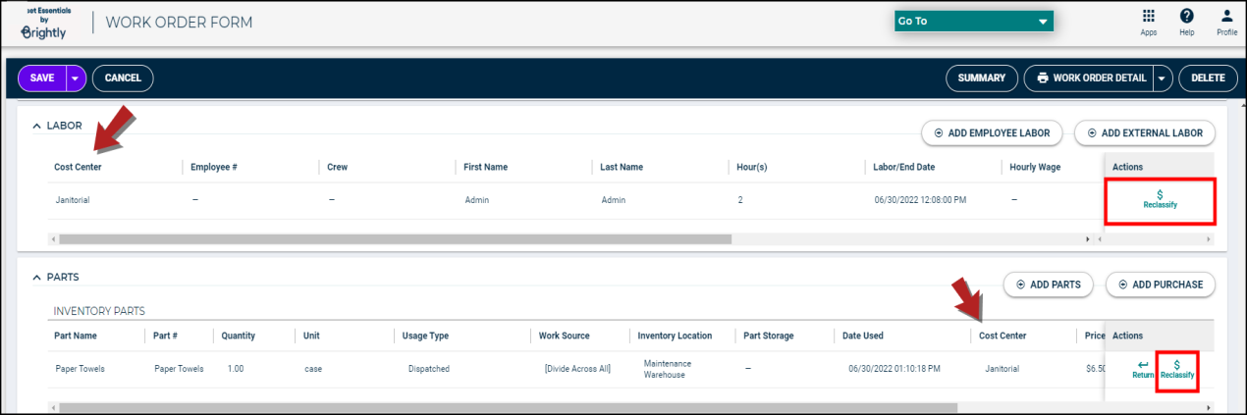Image resolution: width=1247 pixels, height=415 pixels.
Task: Open the Summary view
Action: pos(981,78)
